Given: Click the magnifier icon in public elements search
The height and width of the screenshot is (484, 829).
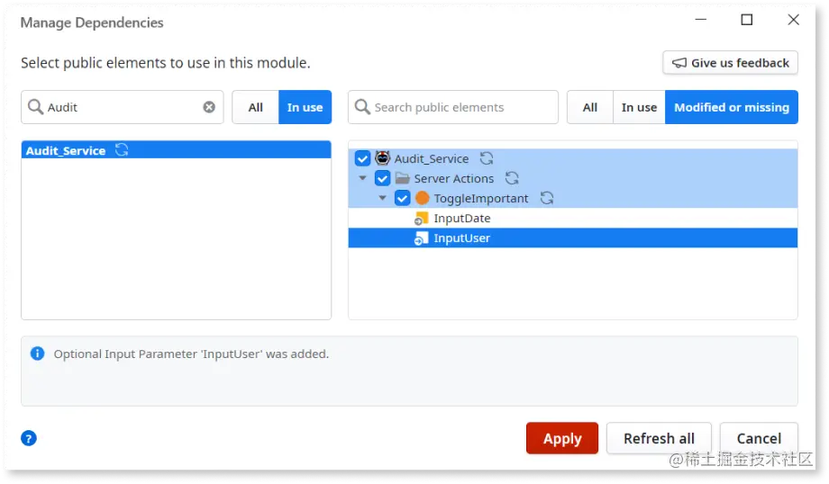Looking at the screenshot, I should [x=362, y=107].
